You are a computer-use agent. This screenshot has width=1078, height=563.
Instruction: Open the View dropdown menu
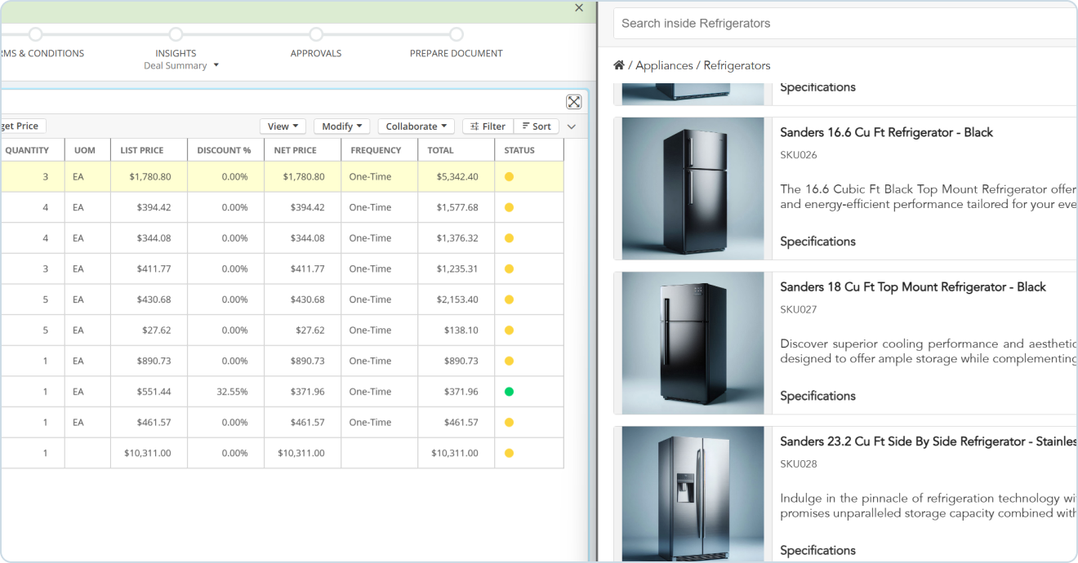(x=283, y=126)
